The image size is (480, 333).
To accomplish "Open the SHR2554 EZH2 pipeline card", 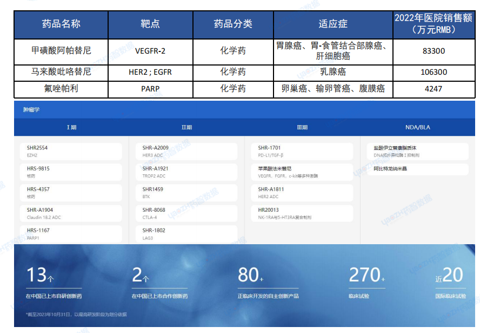I will point(72,151).
